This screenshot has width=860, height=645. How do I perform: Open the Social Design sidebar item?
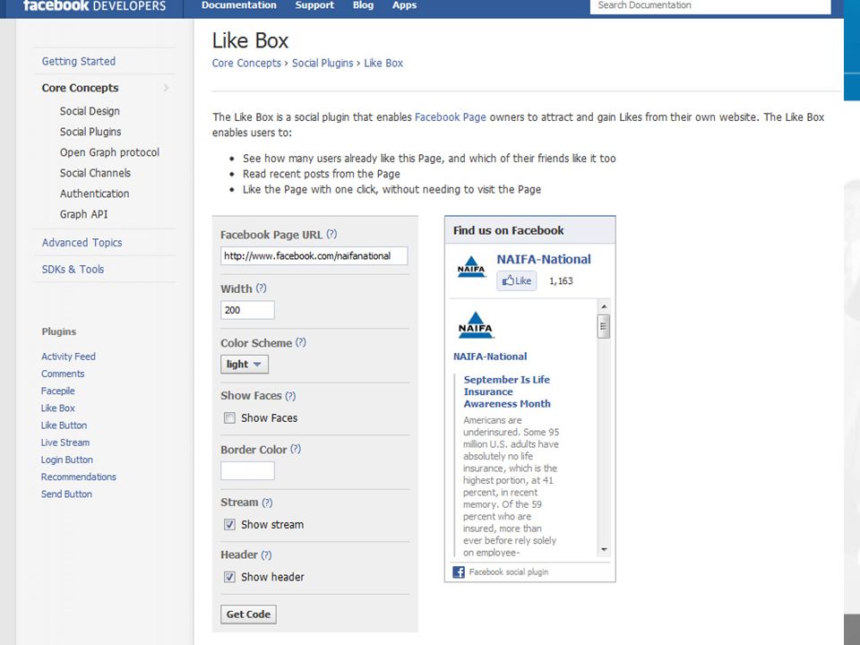click(x=90, y=111)
